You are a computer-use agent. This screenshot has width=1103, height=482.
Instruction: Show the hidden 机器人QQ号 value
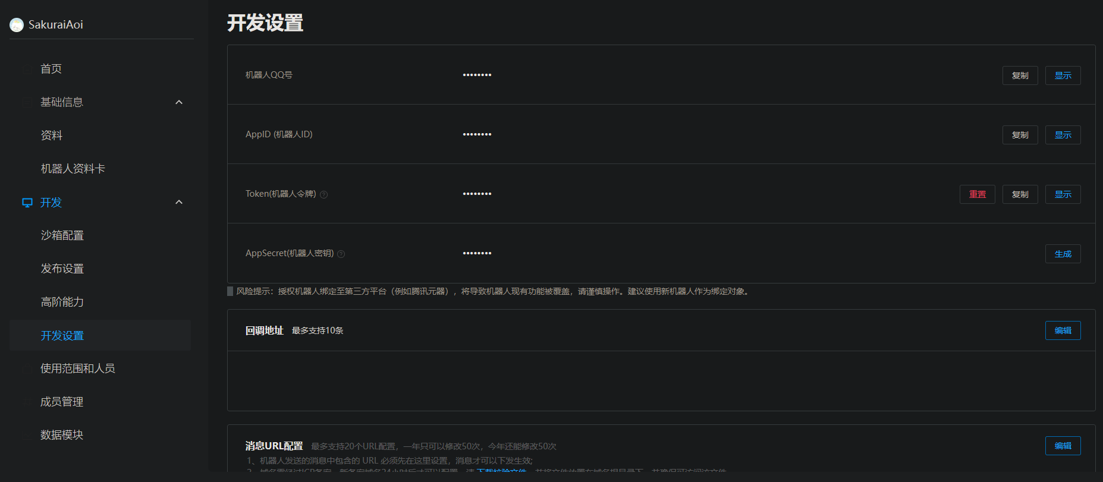coord(1063,75)
